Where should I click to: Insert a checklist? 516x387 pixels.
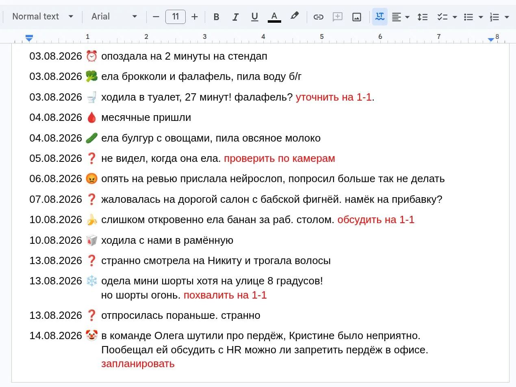point(442,17)
